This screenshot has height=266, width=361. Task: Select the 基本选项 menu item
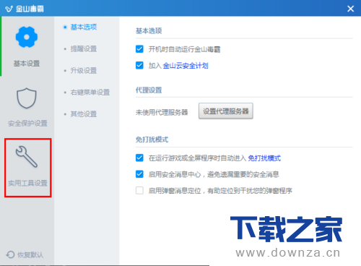tap(84, 27)
